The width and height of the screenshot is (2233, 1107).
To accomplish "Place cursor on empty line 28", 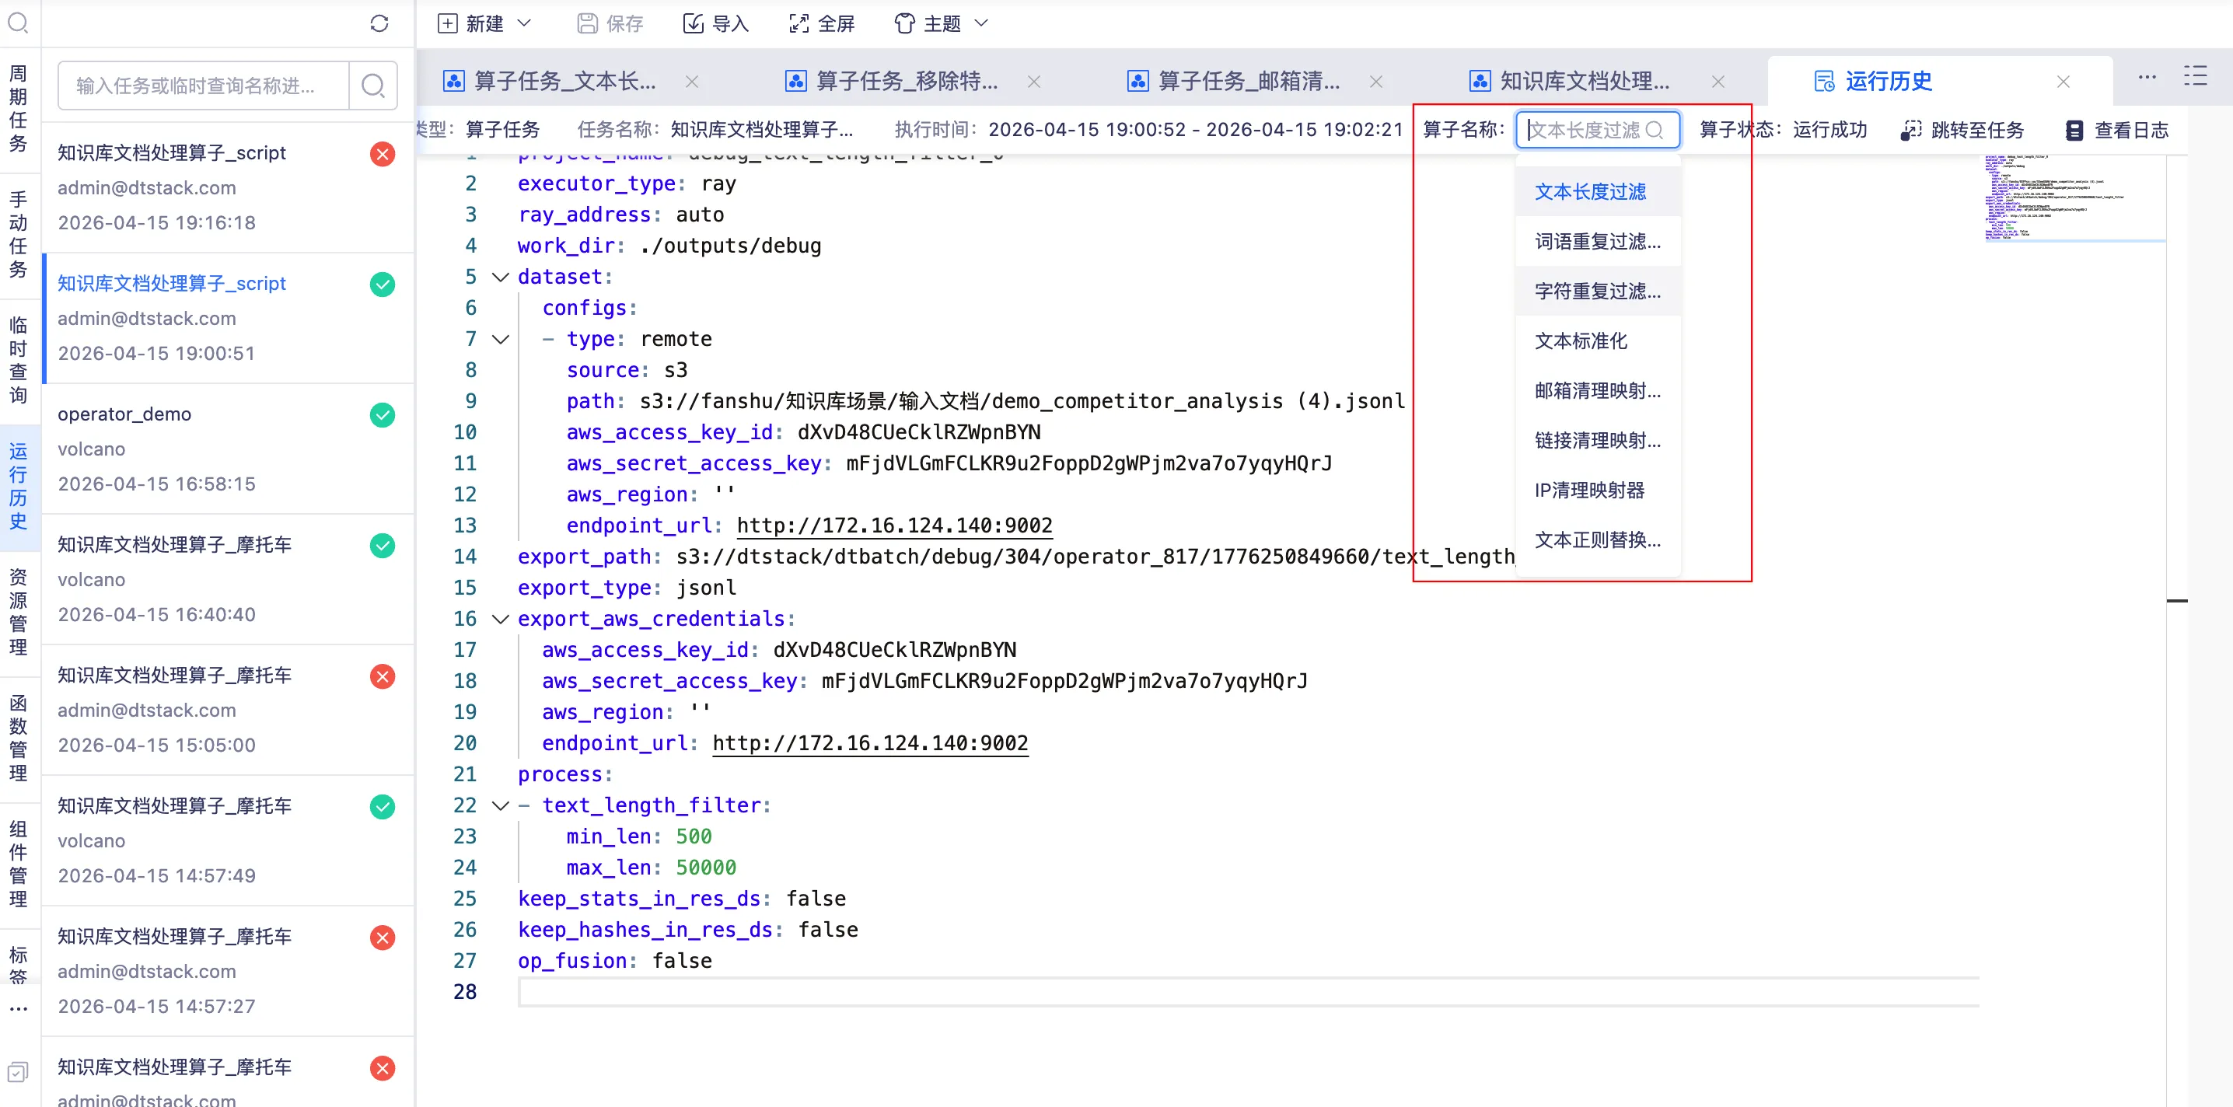I will click(x=1248, y=992).
